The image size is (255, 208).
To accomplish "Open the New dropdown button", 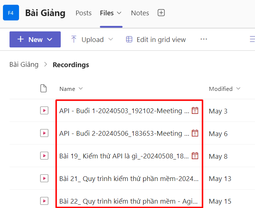I will pyautogui.click(x=35, y=39).
